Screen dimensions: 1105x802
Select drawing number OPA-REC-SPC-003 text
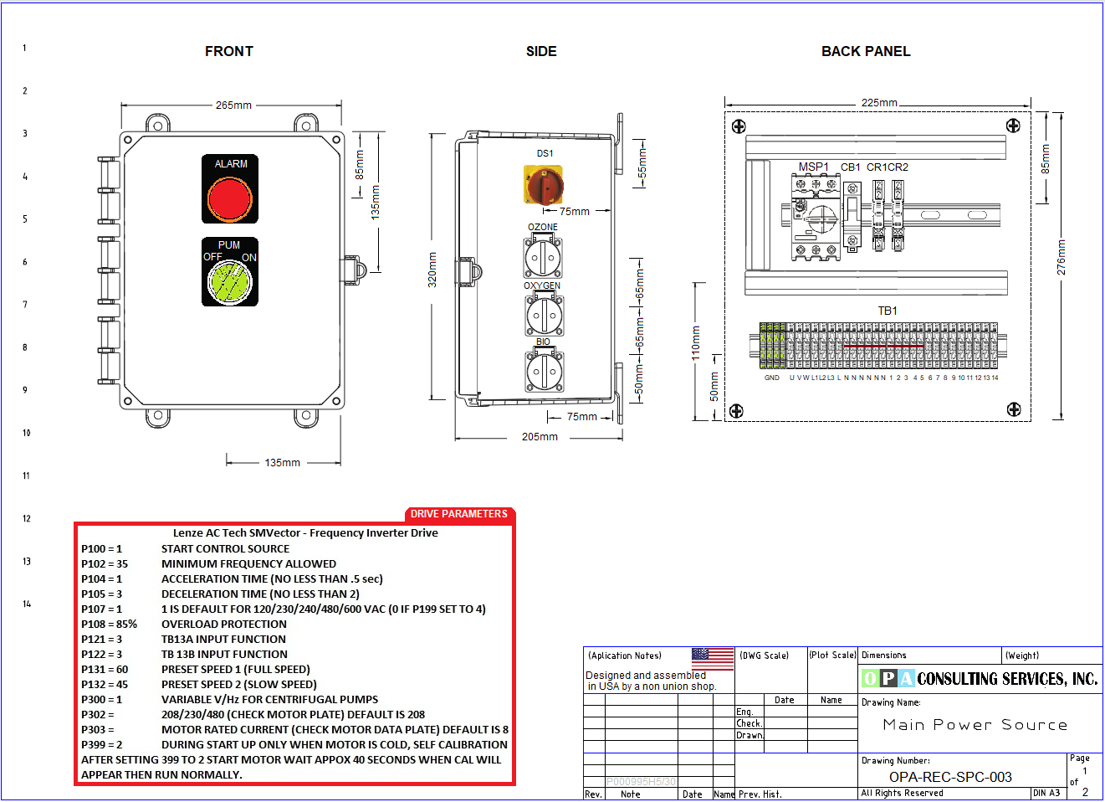950,777
